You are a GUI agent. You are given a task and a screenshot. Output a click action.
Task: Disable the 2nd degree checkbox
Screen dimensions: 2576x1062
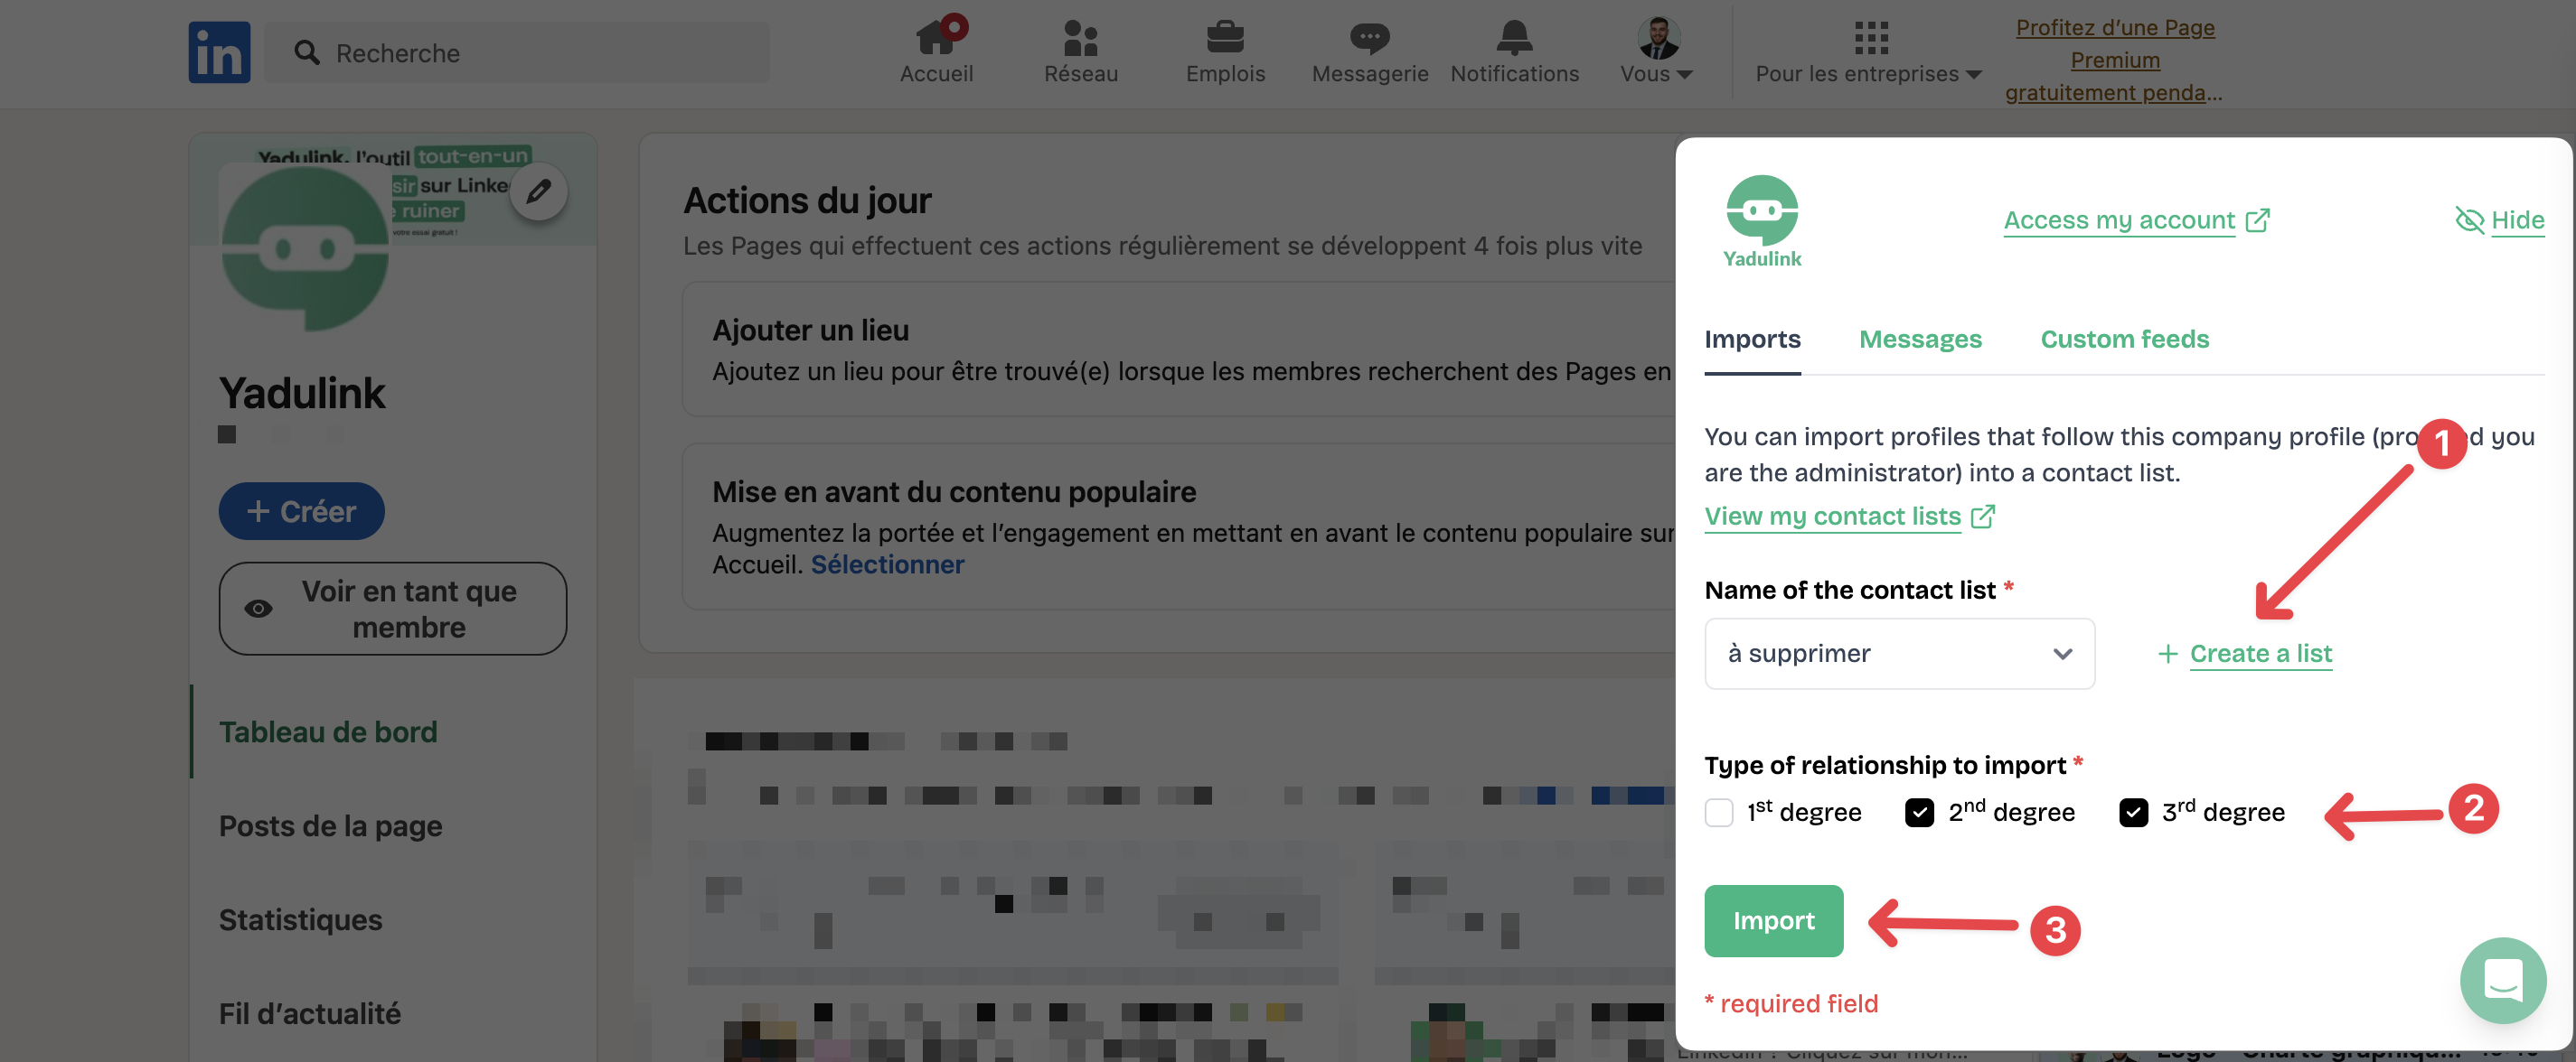click(x=1919, y=812)
